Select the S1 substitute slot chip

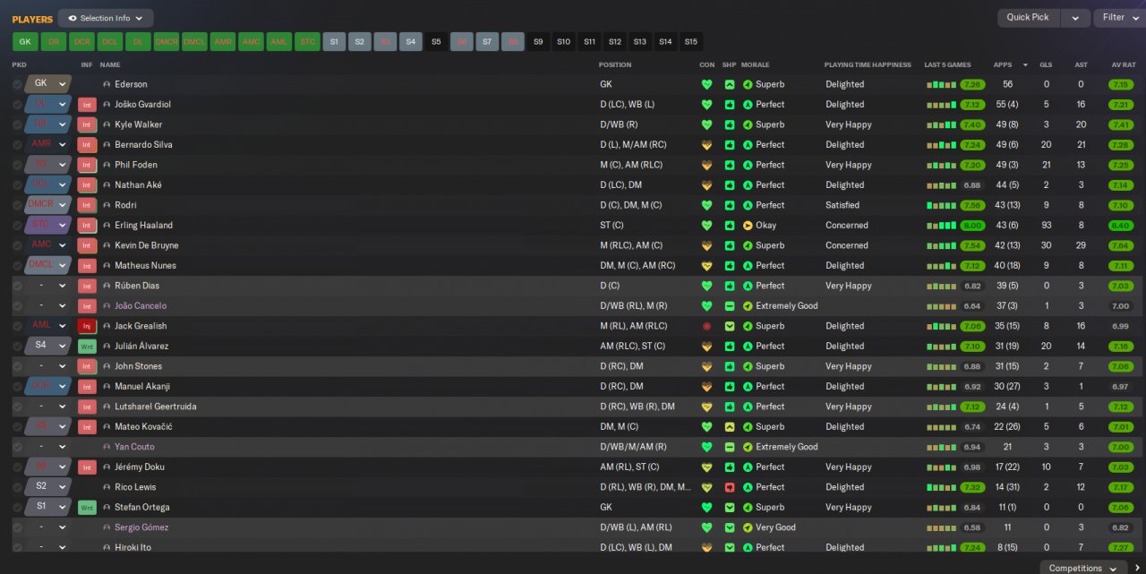coord(334,42)
